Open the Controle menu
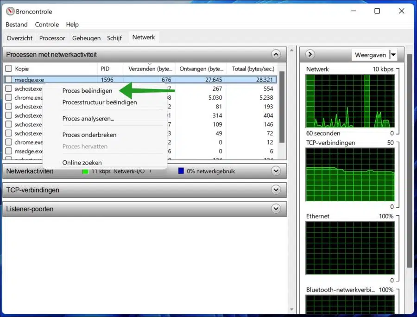This screenshot has height=317, width=417. tap(47, 25)
